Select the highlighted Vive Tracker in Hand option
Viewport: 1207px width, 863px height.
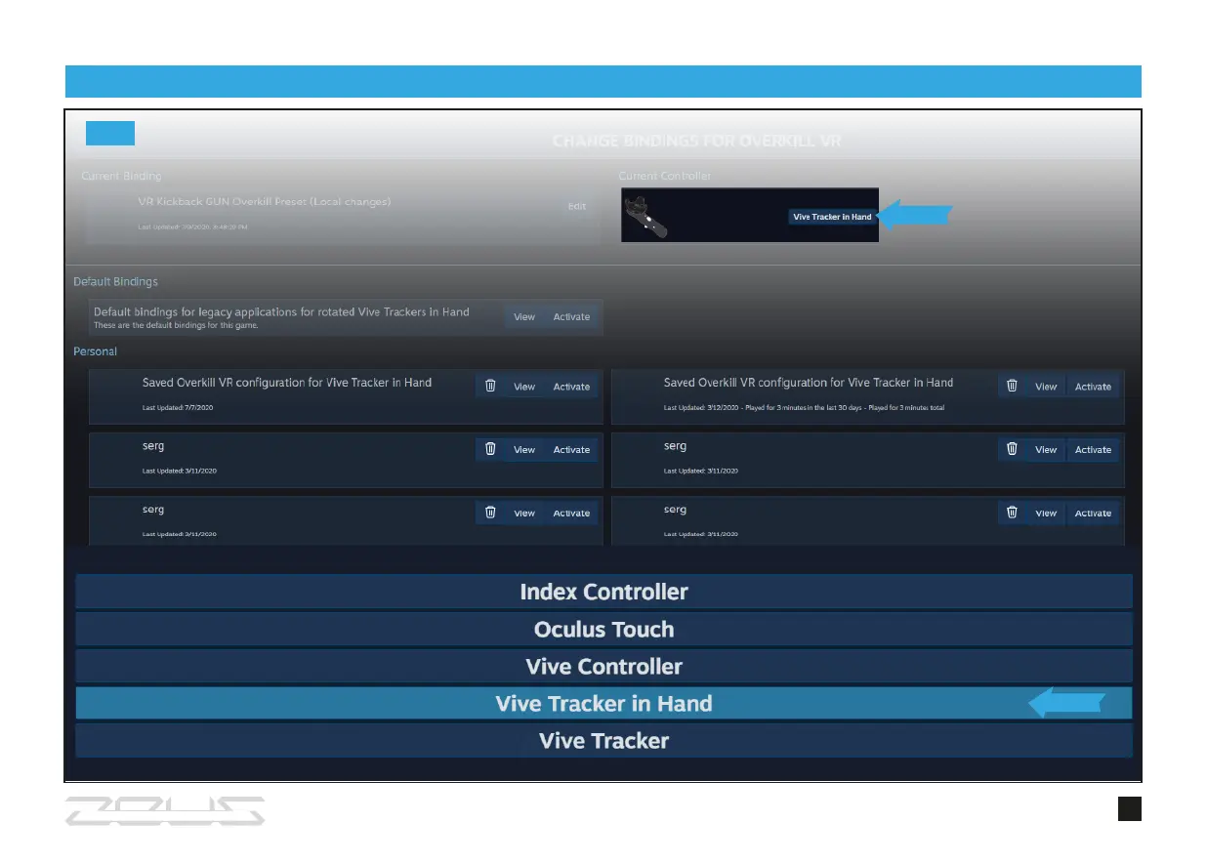tap(603, 703)
